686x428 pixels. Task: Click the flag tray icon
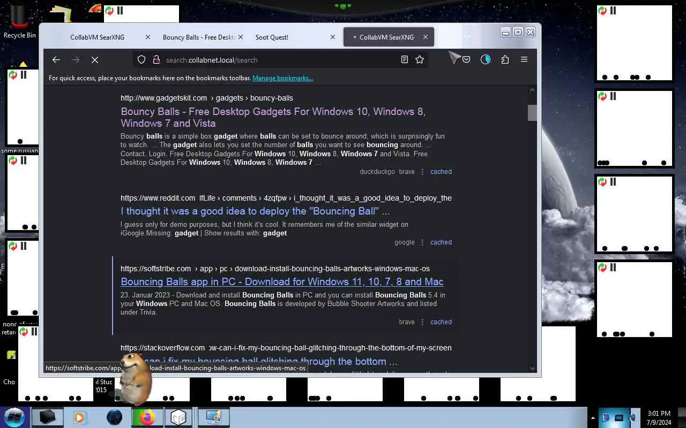click(606, 418)
